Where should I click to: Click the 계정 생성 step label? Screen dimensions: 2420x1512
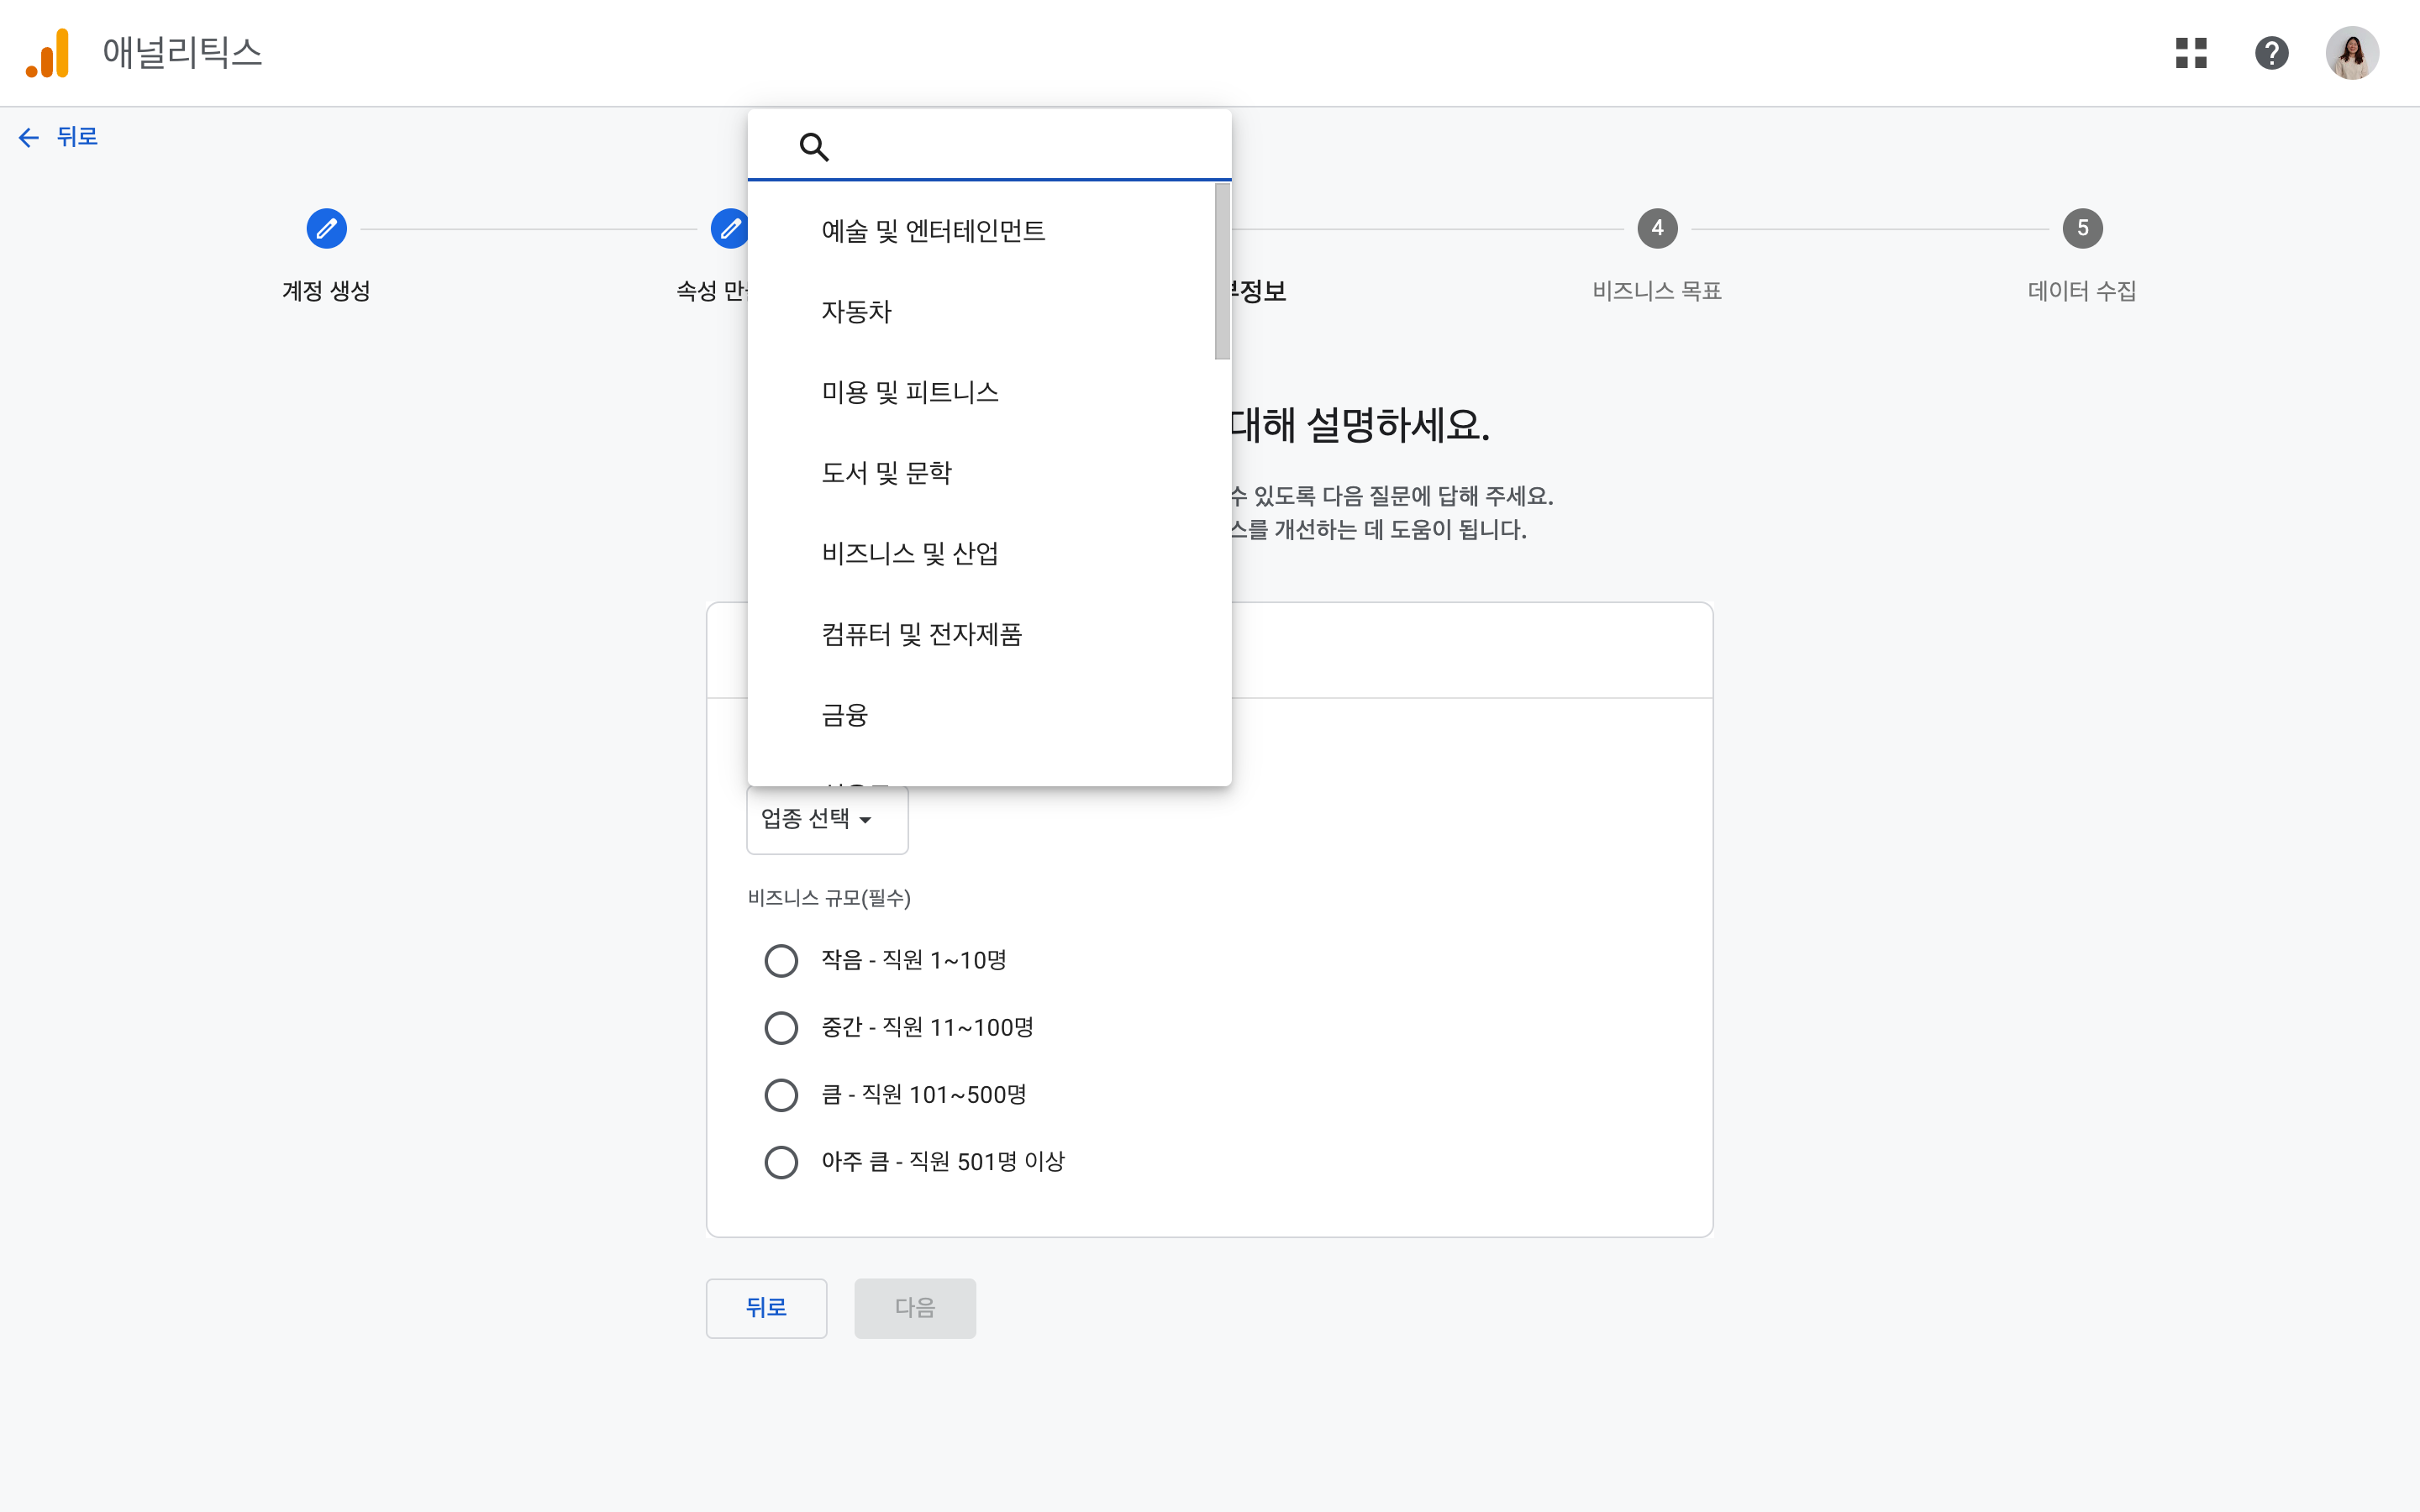[x=326, y=291]
